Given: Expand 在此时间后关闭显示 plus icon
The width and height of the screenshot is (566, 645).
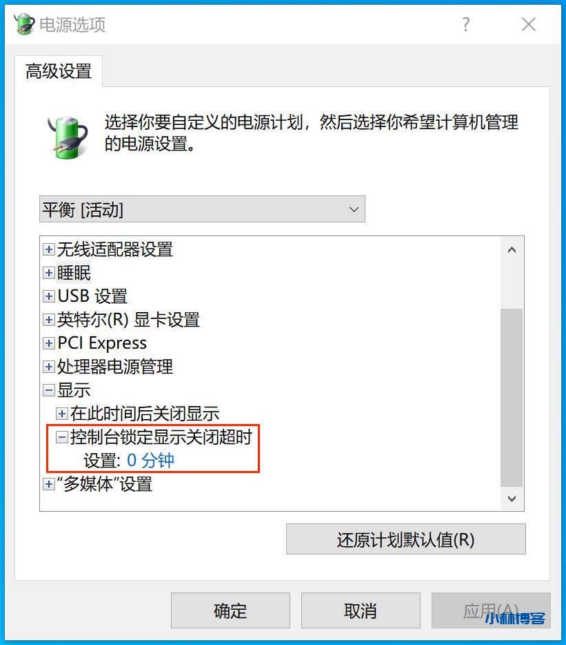Looking at the screenshot, I should (61, 414).
